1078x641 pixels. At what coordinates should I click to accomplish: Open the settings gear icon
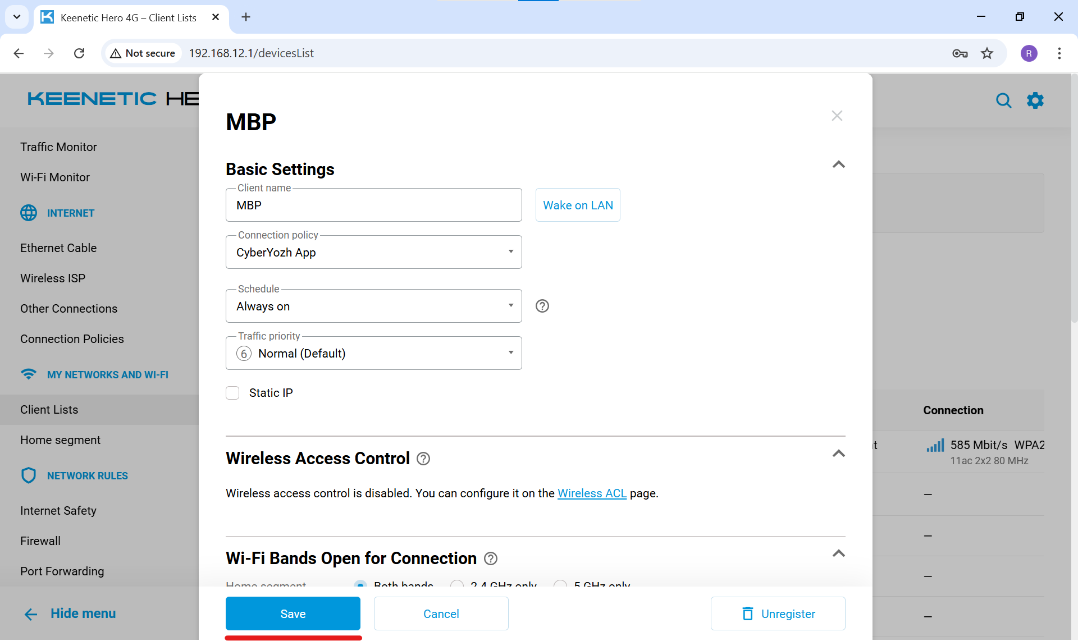pyautogui.click(x=1035, y=100)
